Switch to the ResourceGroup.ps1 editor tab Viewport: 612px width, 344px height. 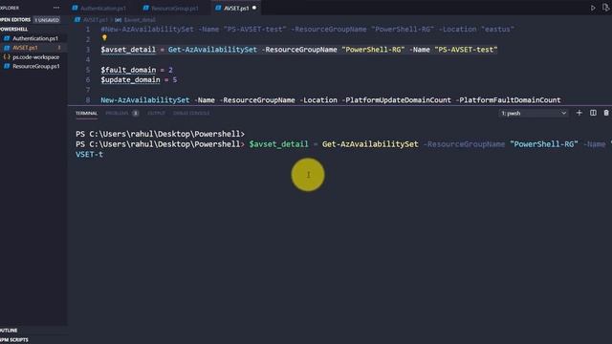174,8
